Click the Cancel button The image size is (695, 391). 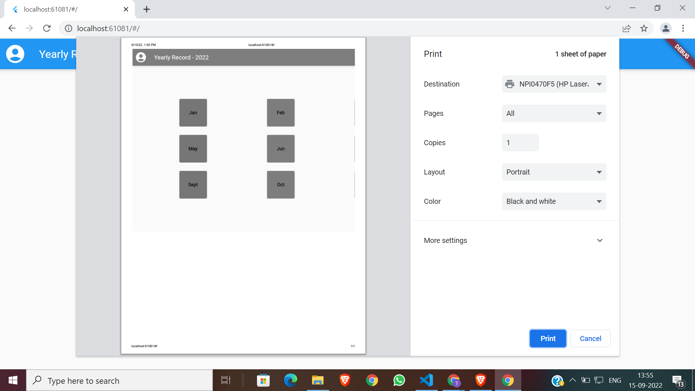pyautogui.click(x=590, y=339)
